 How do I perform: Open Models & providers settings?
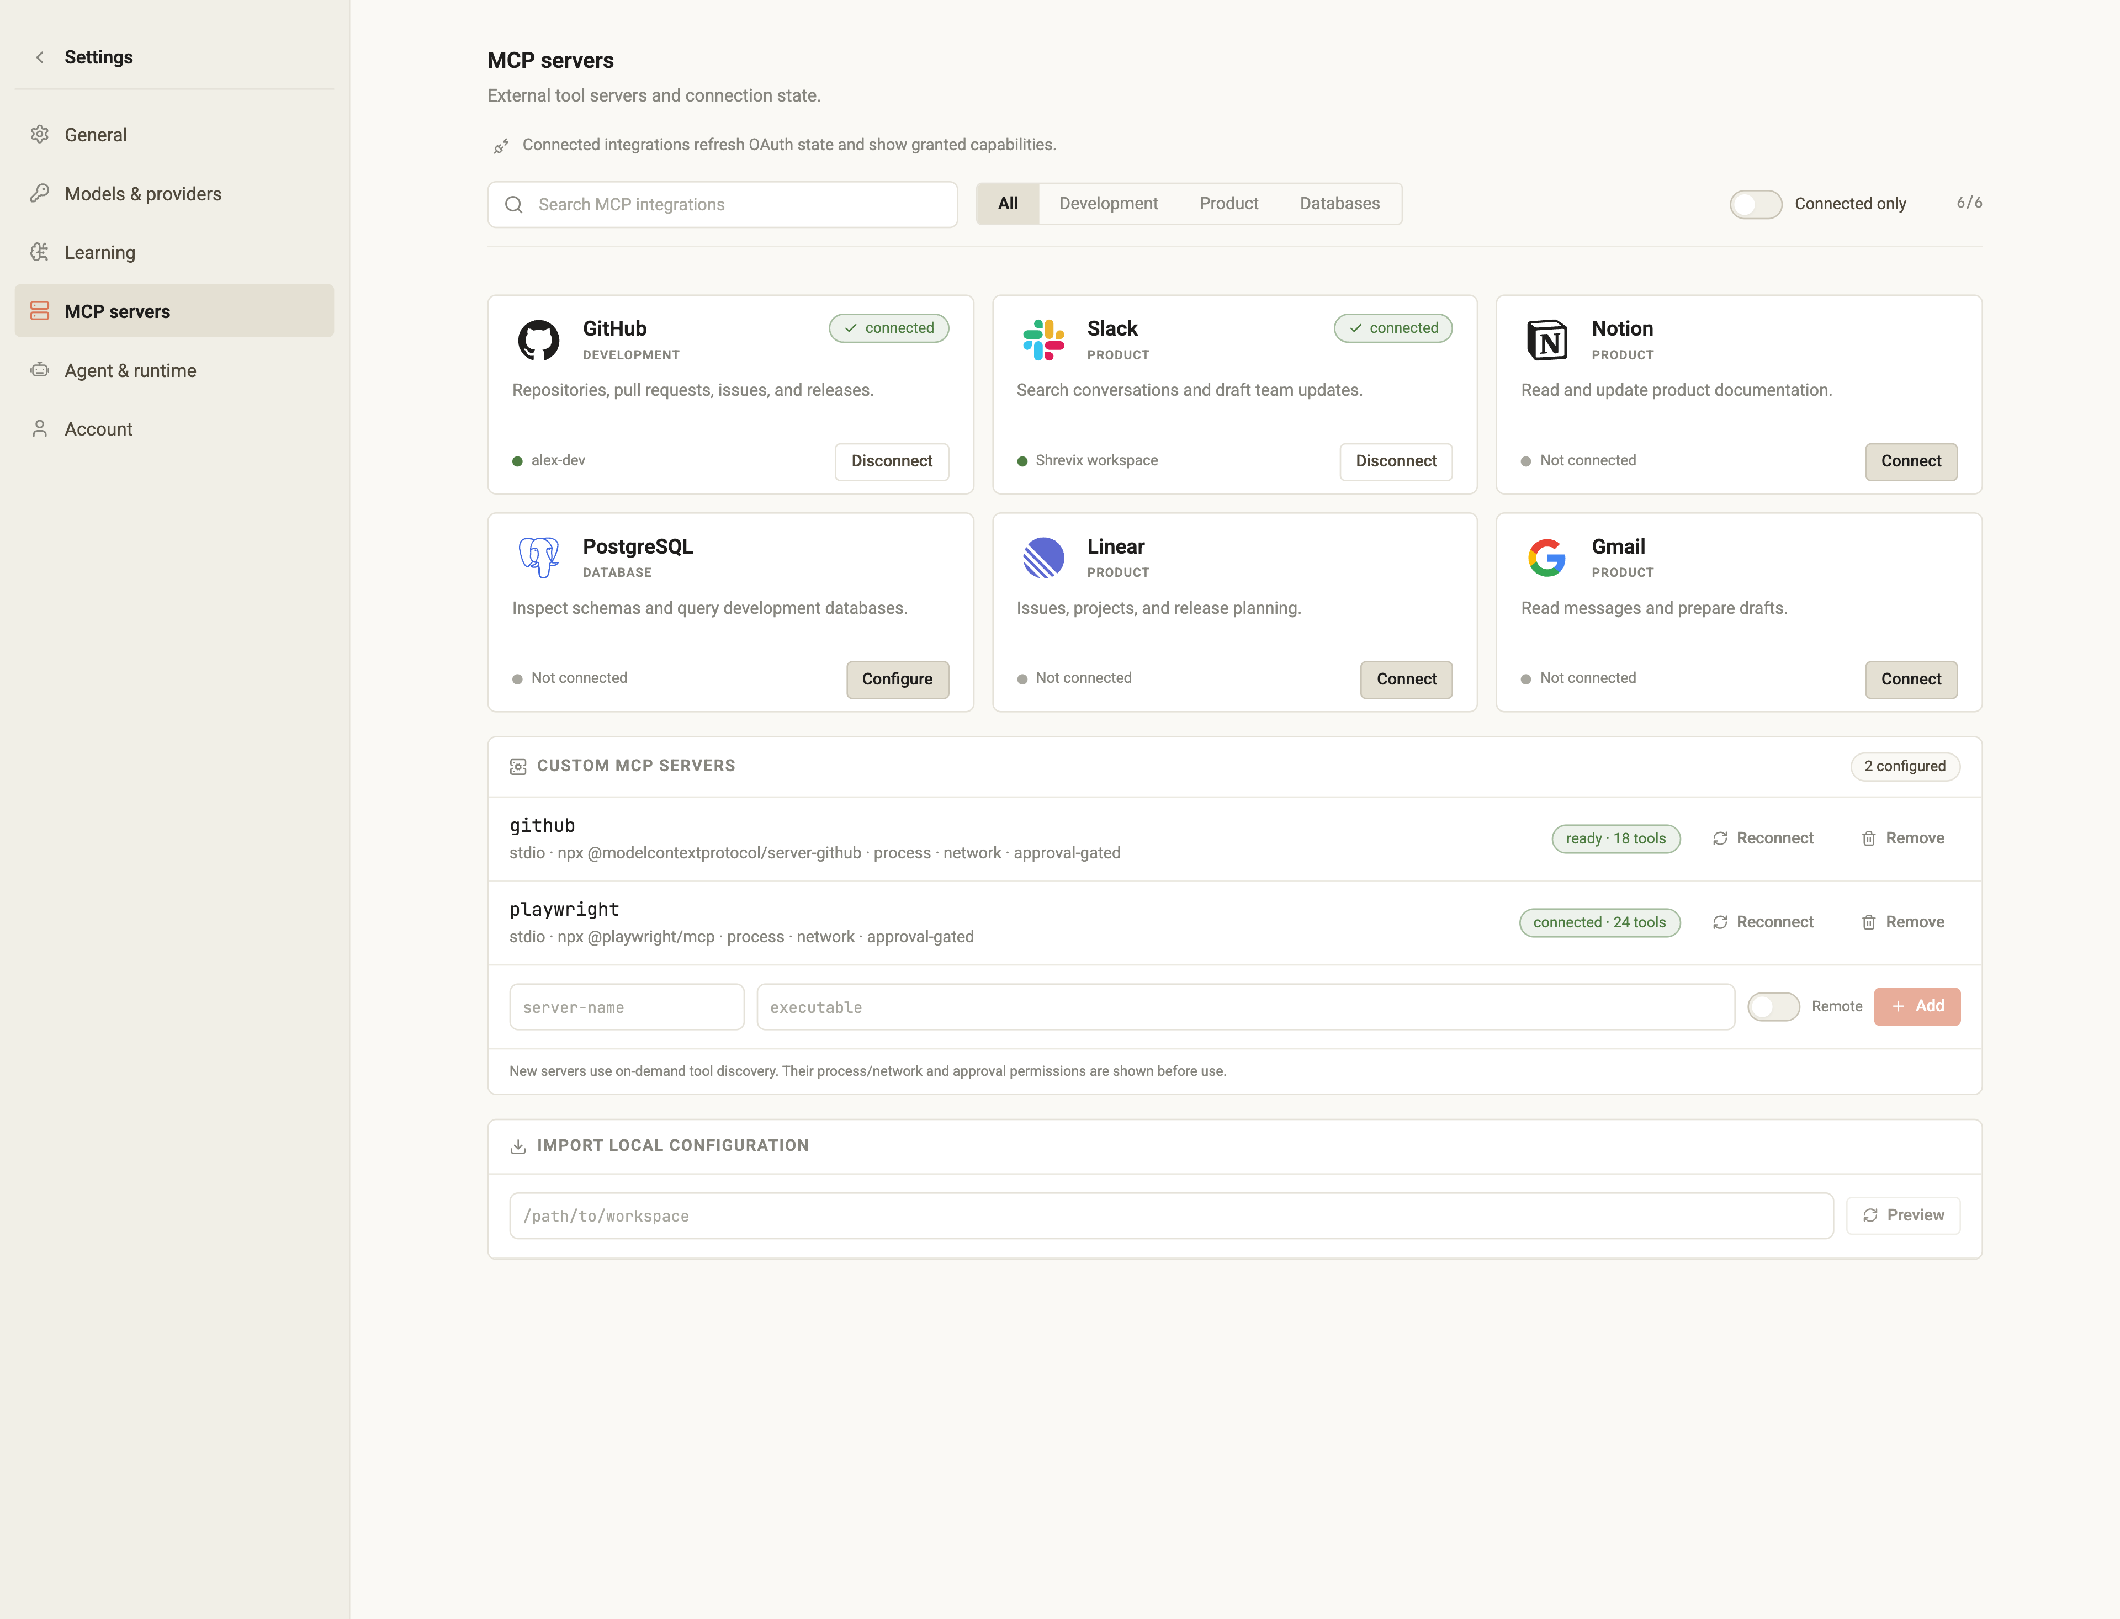coord(174,194)
